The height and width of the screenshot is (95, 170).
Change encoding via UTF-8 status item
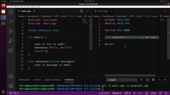click(x=127, y=93)
